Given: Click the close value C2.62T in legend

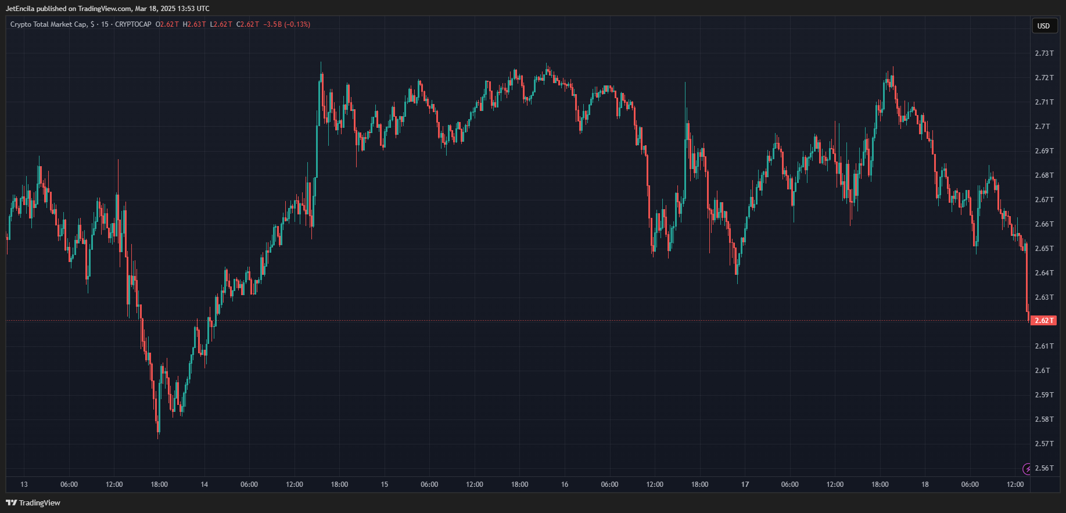Looking at the screenshot, I should (x=248, y=24).
